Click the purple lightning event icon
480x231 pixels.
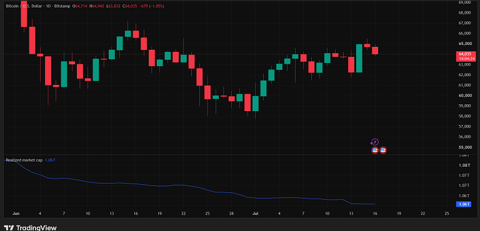[375, 142]
